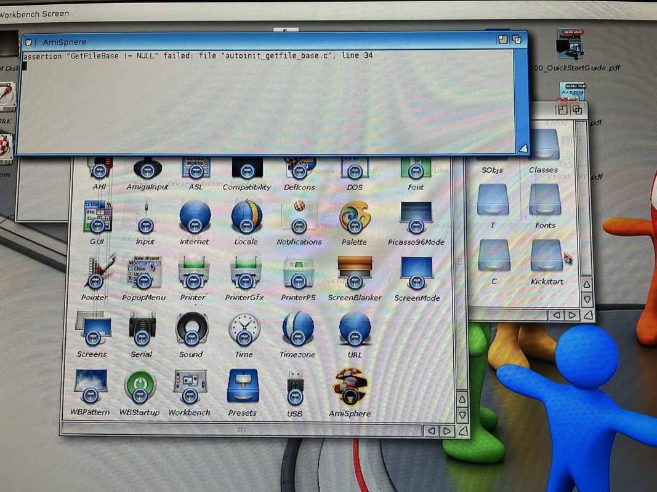
Task: Click right arrow in drawer window scrollbar
Action: point(572,315)
